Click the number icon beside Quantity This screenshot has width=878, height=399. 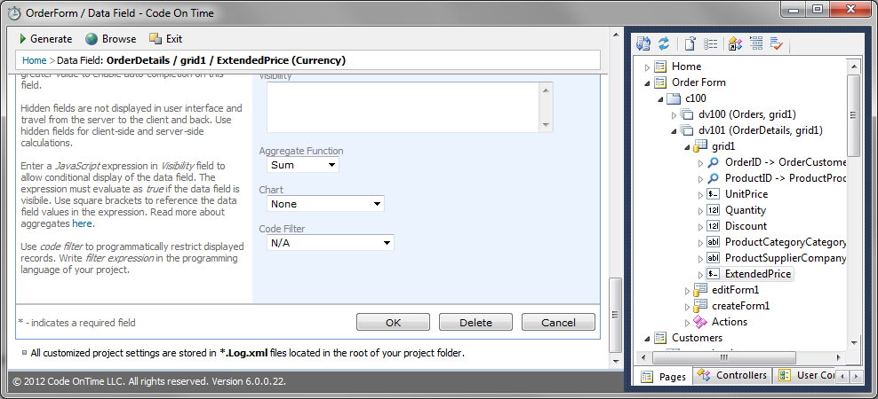(713, 211)
